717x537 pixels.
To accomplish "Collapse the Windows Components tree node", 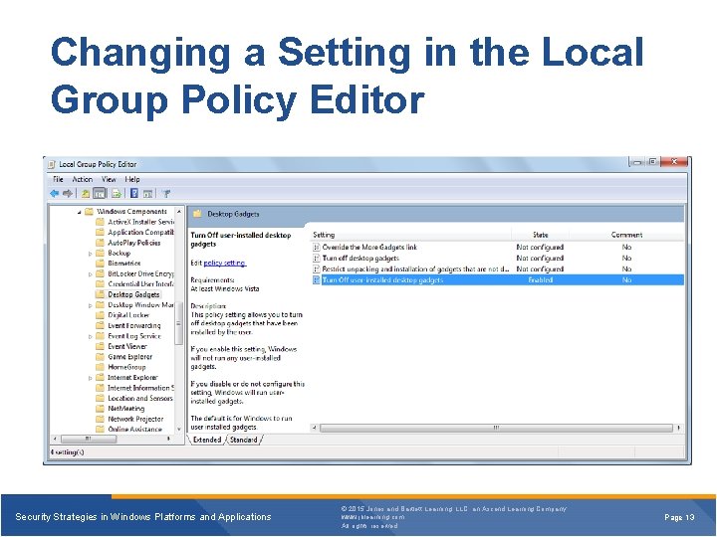I will tap(79, 212).
